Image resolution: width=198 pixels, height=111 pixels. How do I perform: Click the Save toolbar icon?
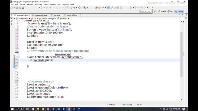(17, 8)
